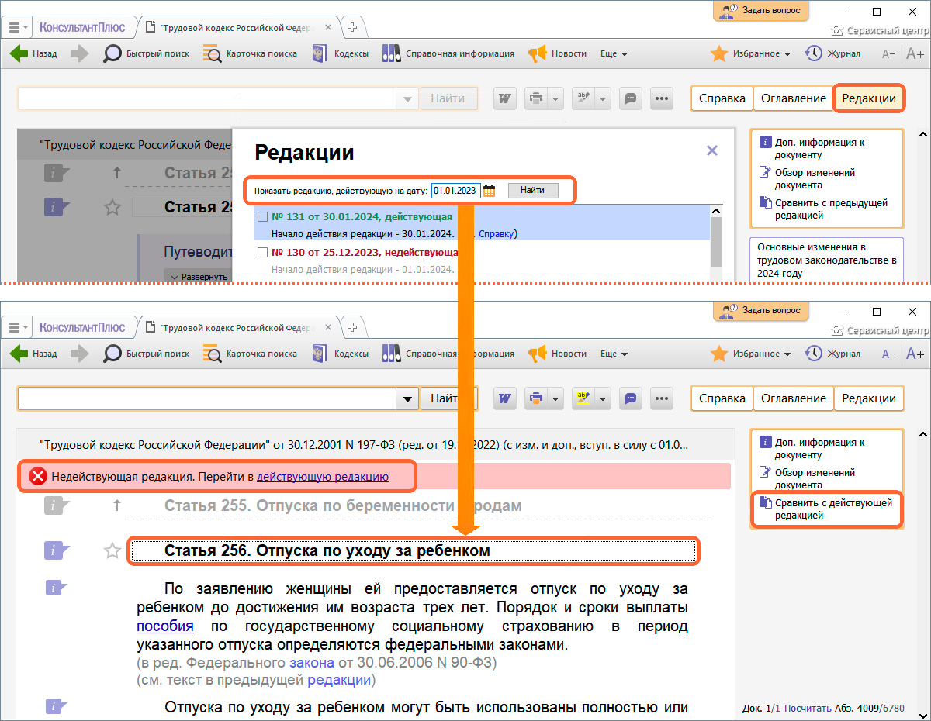The image size is (931, 721).
Task: Export to Word icon in top window
Action: tap(505, 98)
